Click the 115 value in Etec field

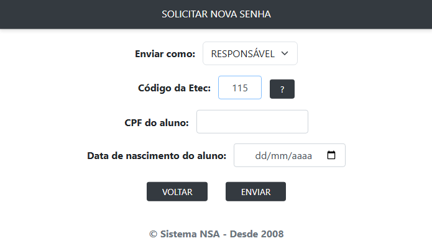tap(240, 88)
